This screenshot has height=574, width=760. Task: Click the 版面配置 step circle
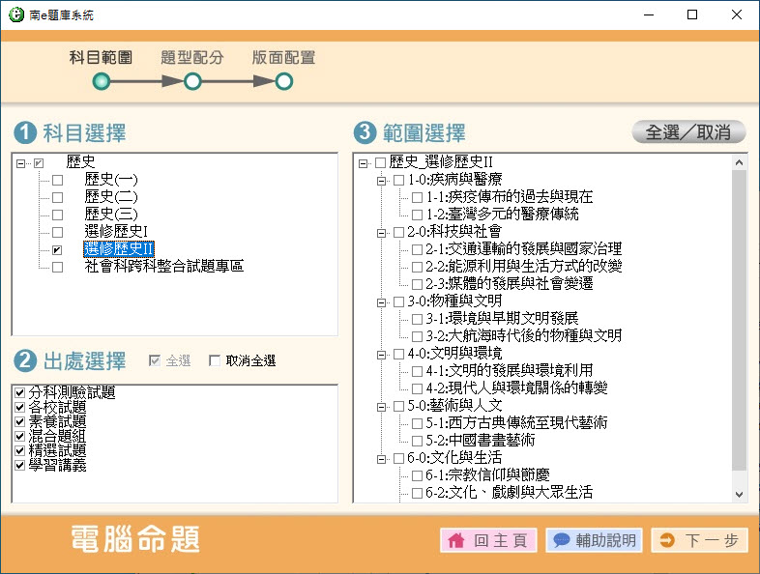pyautogui.click(x=283, y=82)
